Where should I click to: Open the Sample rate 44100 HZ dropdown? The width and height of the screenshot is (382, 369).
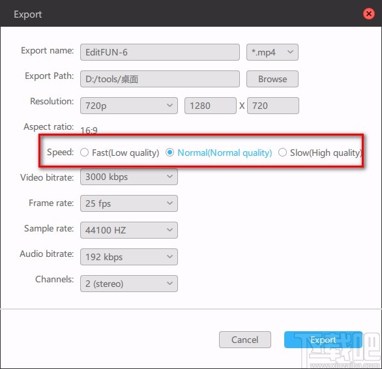[129, 230]
